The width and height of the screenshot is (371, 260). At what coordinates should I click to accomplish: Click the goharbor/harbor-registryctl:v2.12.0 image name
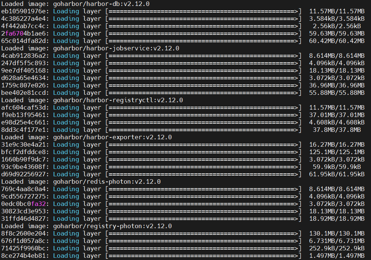(118, 100)
